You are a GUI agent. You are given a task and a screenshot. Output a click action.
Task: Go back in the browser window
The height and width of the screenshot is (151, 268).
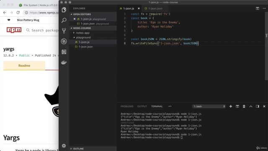(x=5, y=13)
